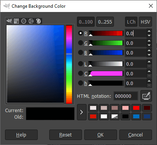157x145 pixels.
Task: Select the GIMP color selector tab
Action: coord(9,21)
